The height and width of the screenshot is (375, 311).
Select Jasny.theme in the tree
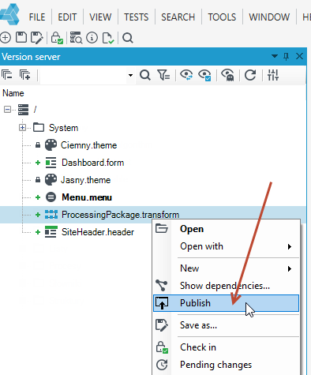(x=85, y=180)
